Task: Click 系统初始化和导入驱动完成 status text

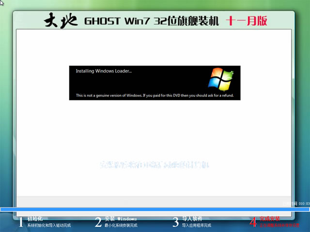Action: tap(49, 225)
